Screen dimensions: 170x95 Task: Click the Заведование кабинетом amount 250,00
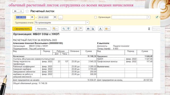(x=93, y=72)
